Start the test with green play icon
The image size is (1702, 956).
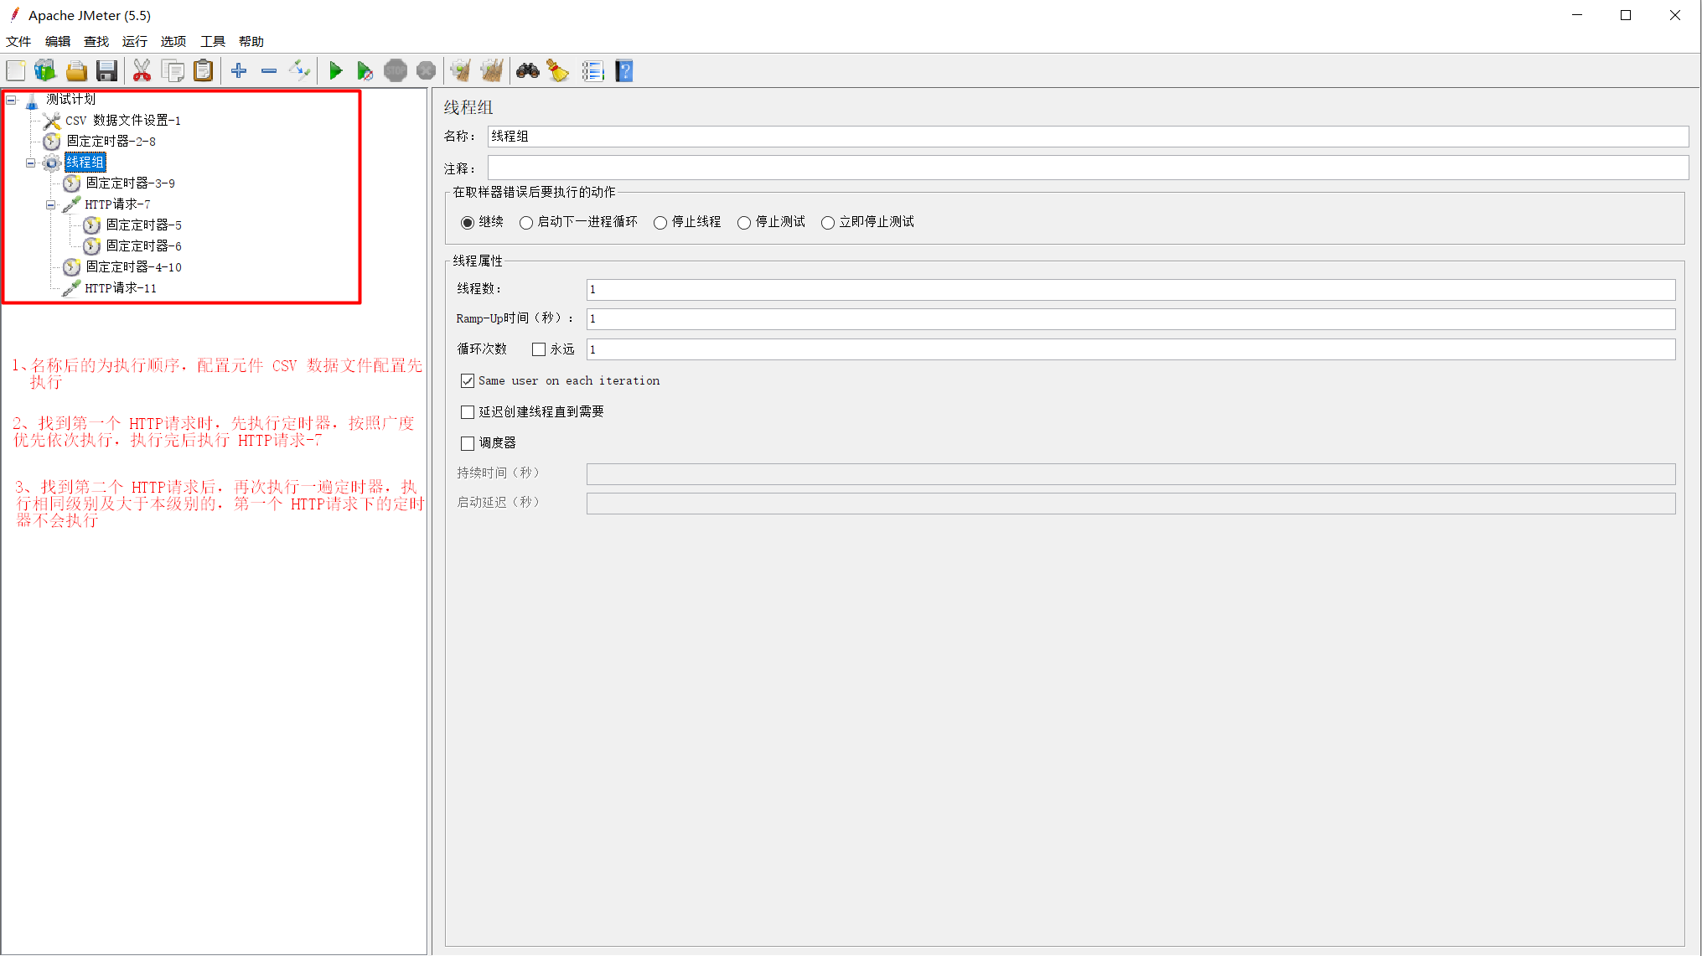click(335, 71)
